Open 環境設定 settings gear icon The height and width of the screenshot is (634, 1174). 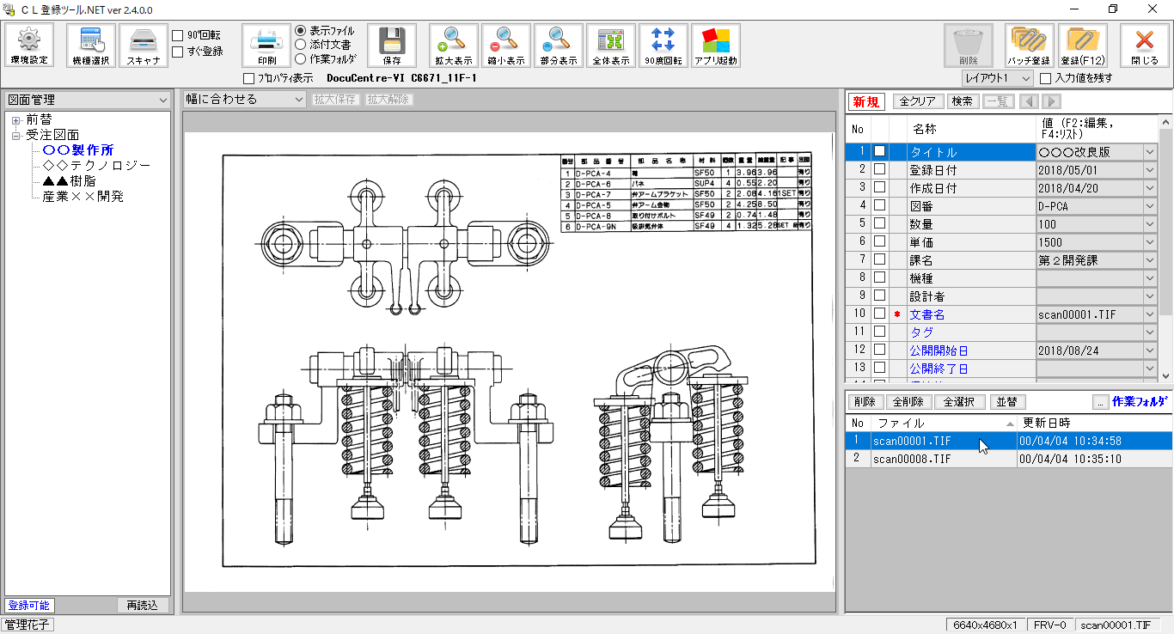pyautogui.click(x=30, y=46)
